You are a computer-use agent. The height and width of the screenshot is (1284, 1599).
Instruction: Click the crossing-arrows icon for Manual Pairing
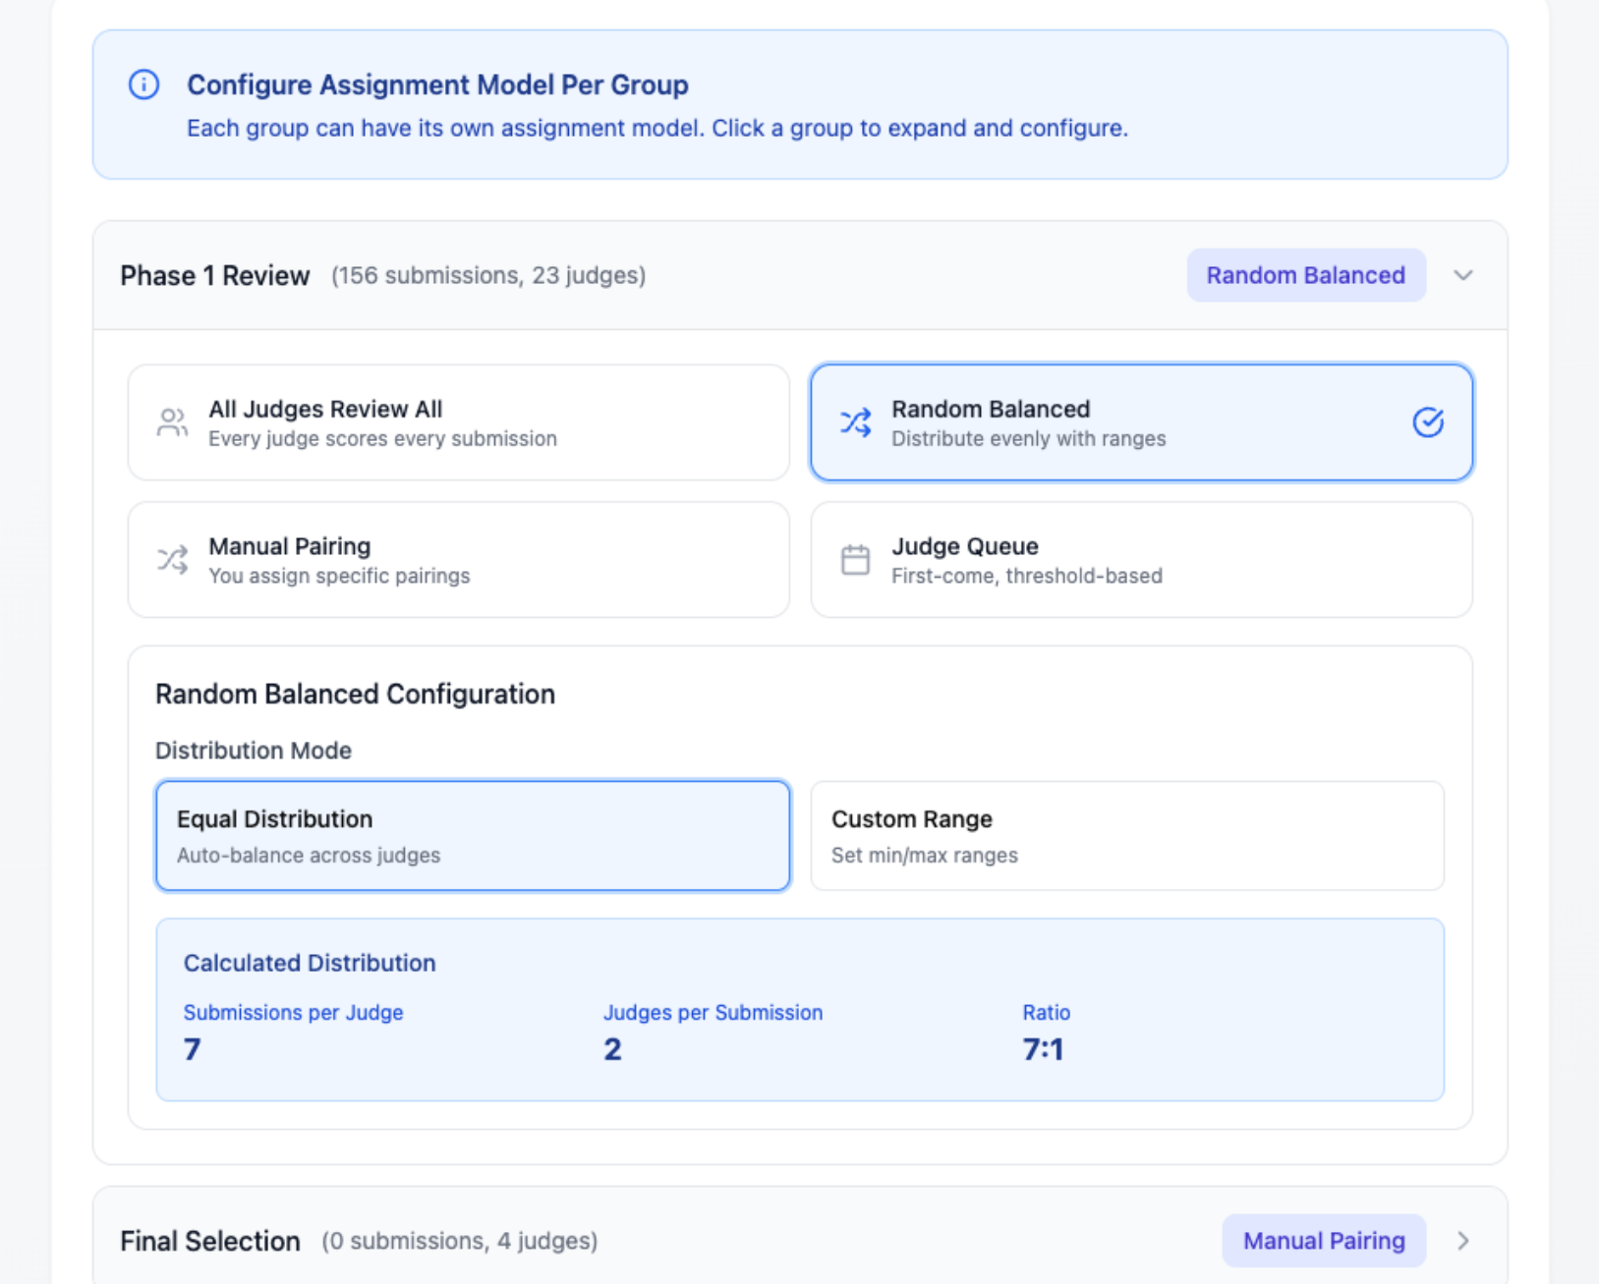pos(172,559)
